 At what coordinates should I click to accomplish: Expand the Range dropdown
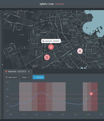pos(26,77)
